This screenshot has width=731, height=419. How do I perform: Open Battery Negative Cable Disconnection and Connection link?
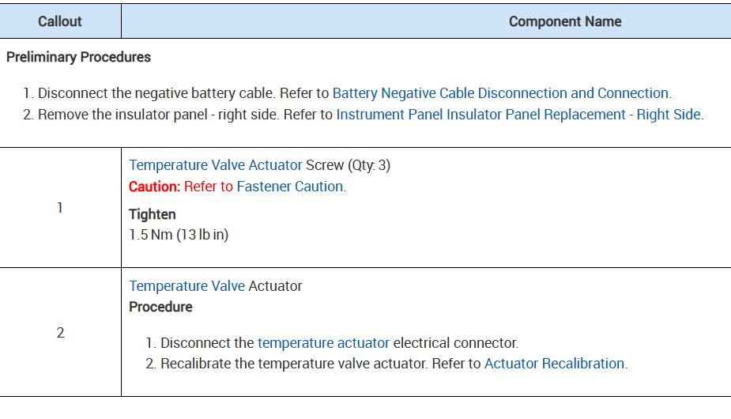[x=500, y=93]
